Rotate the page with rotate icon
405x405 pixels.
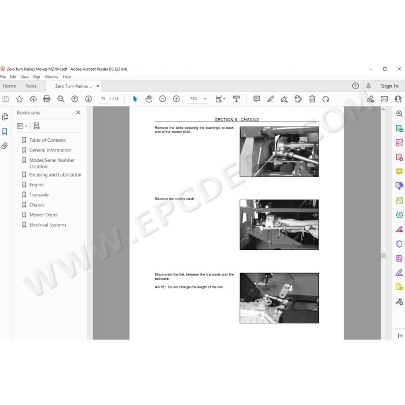pos(326,99)
